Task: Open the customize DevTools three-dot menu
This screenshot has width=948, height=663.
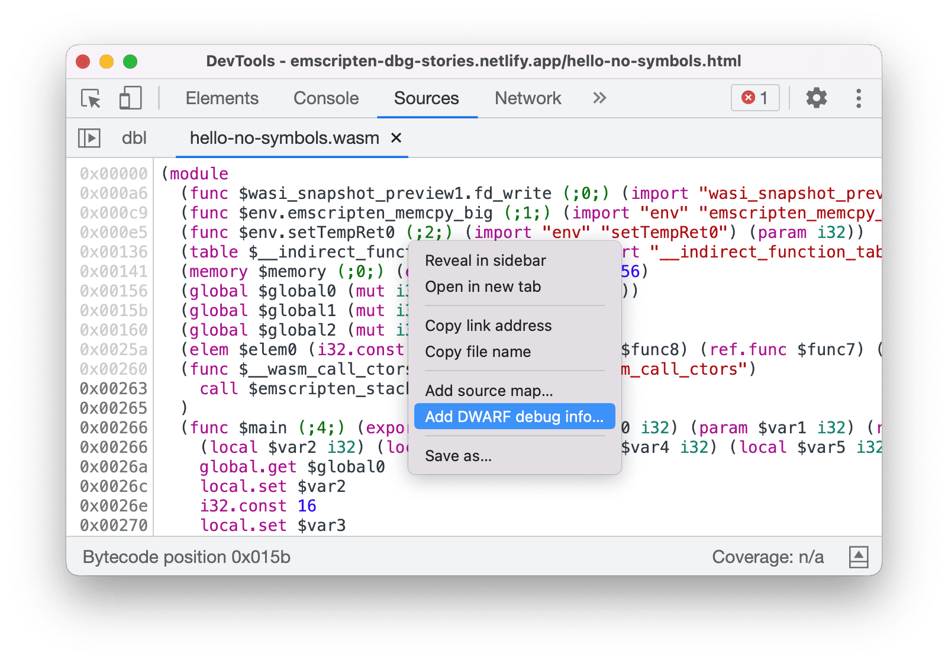Action: pos(858,98)
